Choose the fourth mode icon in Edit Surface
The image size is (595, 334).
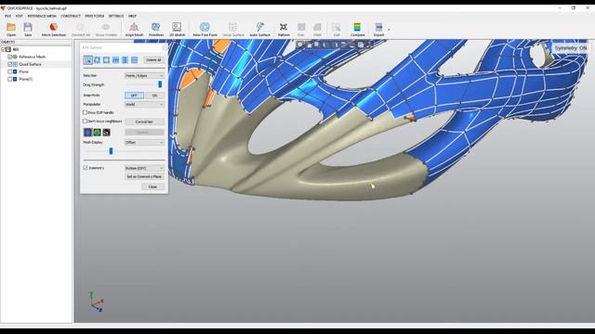pyautogui.click(x=115, y=59)
